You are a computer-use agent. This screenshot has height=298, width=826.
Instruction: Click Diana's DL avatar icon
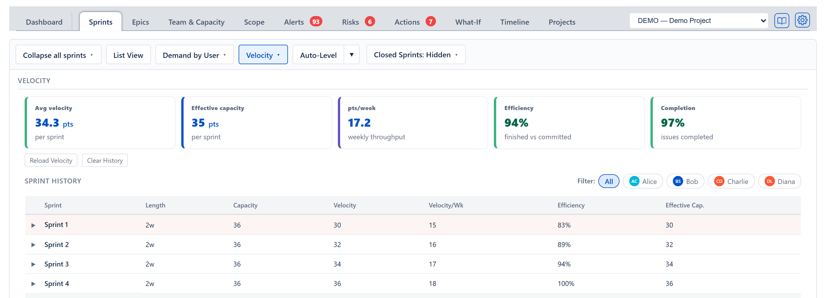pos(769,181)
